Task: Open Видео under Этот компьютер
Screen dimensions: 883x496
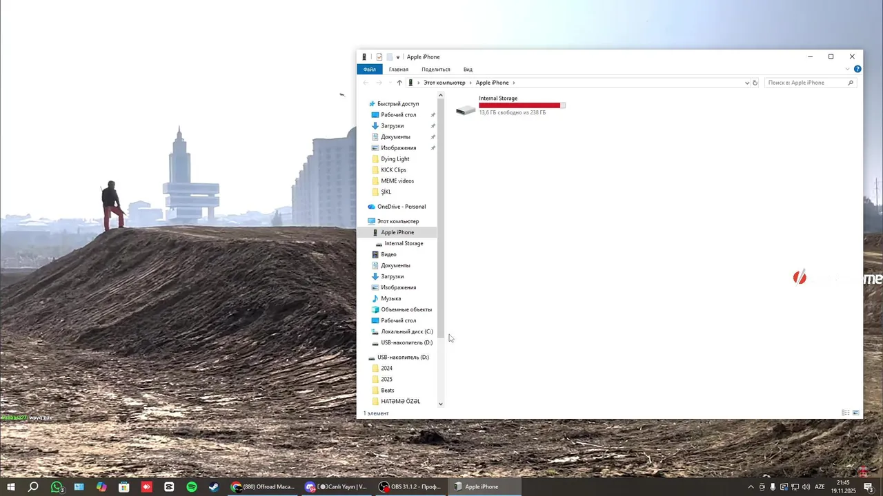Action: (x=388, y=254)
